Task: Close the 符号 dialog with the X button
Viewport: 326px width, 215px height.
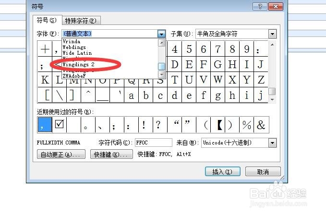Action: point(276,6)
